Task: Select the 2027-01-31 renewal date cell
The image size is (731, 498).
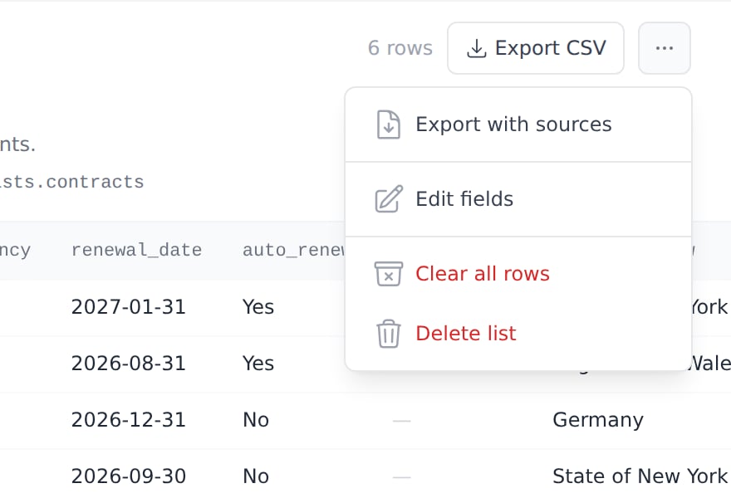Action: coord(128,307)
